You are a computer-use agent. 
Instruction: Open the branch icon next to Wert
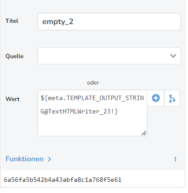click(x=172, y=98)
